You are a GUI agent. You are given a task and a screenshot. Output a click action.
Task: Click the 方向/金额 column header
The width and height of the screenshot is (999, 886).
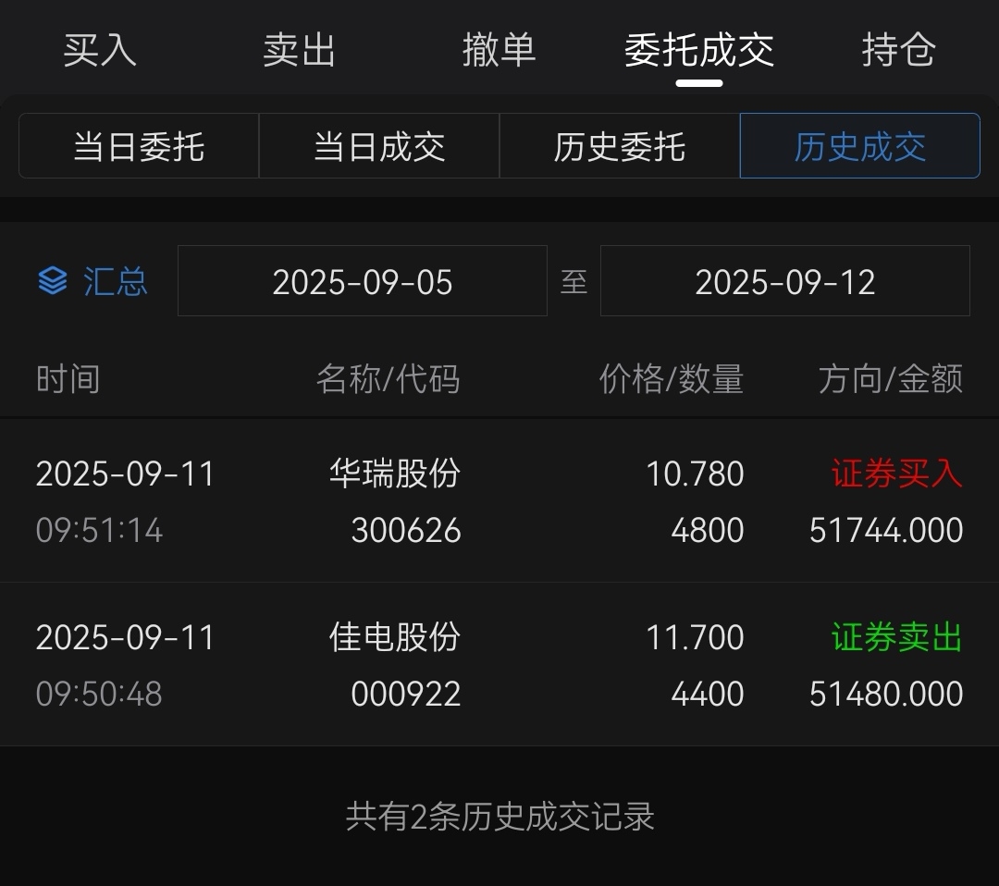tap(890, 379)
